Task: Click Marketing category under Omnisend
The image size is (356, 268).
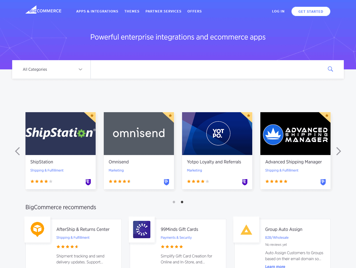Action: point(116,170)
